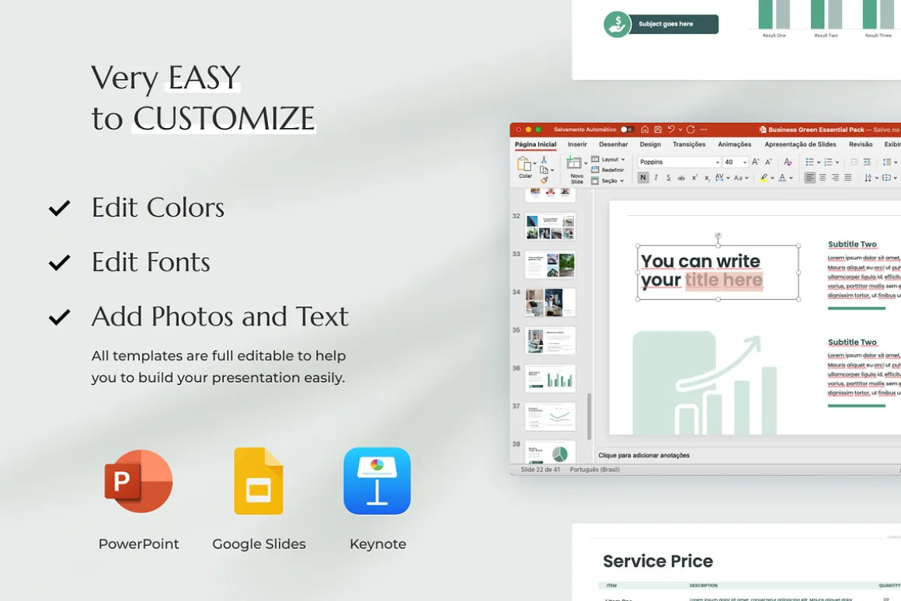Open the three-dots quick access menu
Viewport: 901px width, 601px height.
point(704,130)
